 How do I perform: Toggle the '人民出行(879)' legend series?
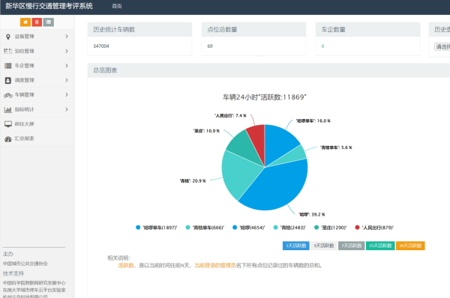click(x=374, y=228)
